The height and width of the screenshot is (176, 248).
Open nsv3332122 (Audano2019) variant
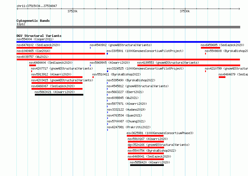(x=126, y=110)
